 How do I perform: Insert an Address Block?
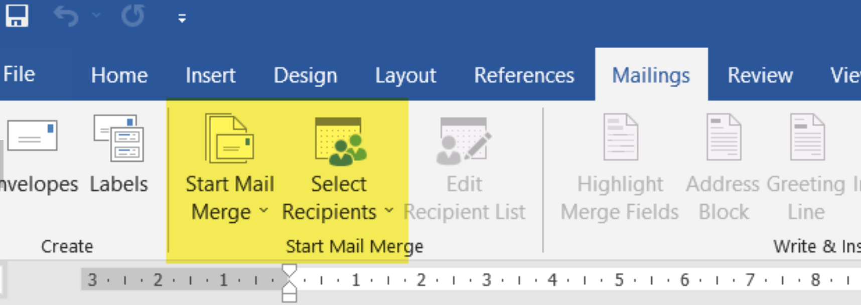point(723,137)
